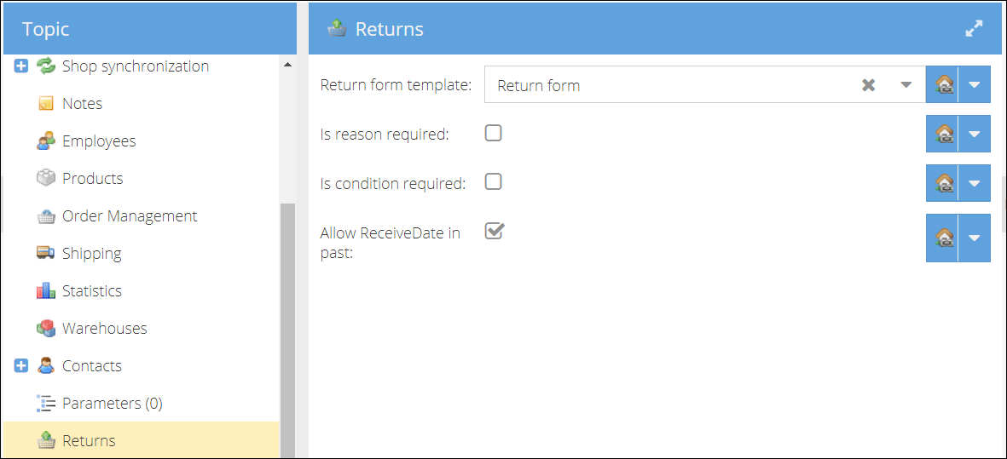Screen dimensions: 1007x459
Task: Click house icon button beside Return form template
Action: [942, 84]
